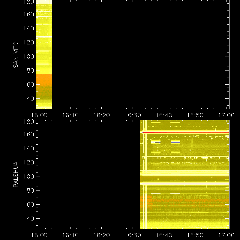Viewport: 240px width, 240px height.
Task: Click 16:00 time label under SAN VITO plot
Action: click(x=39, y=115)
